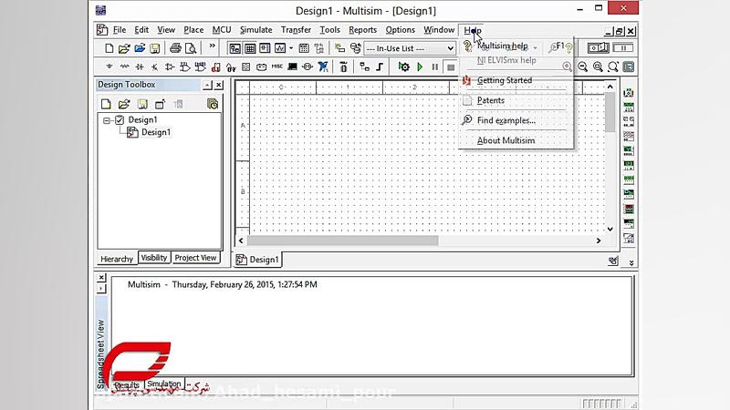Screen dimensions: 730x410
Task: Select Getting Started from Help menu
Action: (x=516, y=80)
